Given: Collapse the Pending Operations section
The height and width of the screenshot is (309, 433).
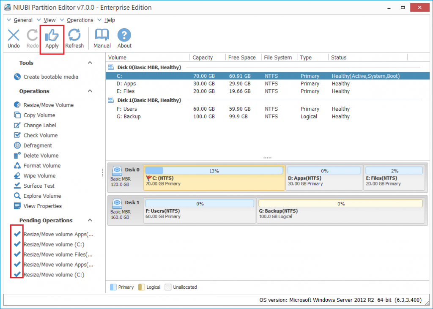Looking at the screenshot, I should pyautogui.click(x=89, y=220).
